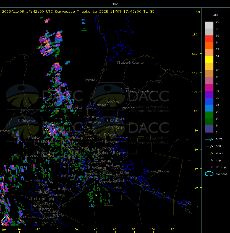
Task: Pick the purple 36-39 dBZ swatch
Action: 209,94
